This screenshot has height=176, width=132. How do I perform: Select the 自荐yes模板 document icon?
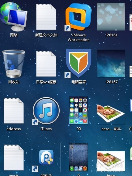click(46, 64)
